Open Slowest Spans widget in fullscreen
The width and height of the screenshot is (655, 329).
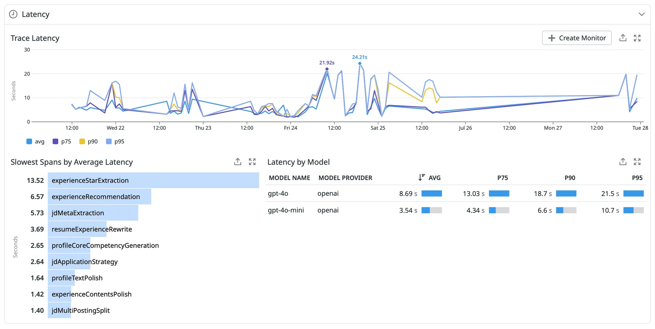[x=252, y=162]
